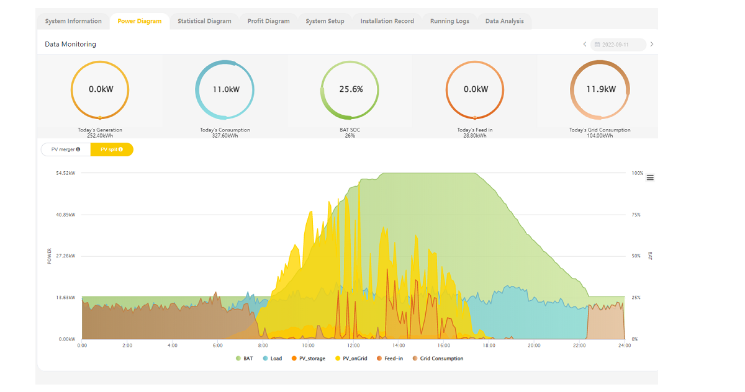Click the 24:00 time axis label
Image resolution: width=745 pixels, height=392 pixels.
click(x=625, y=345)
